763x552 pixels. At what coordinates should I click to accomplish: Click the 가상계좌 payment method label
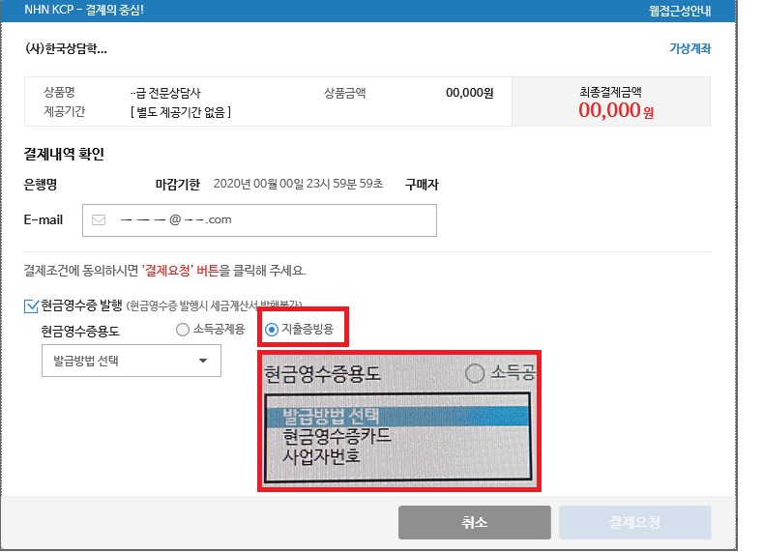[690, 48]
